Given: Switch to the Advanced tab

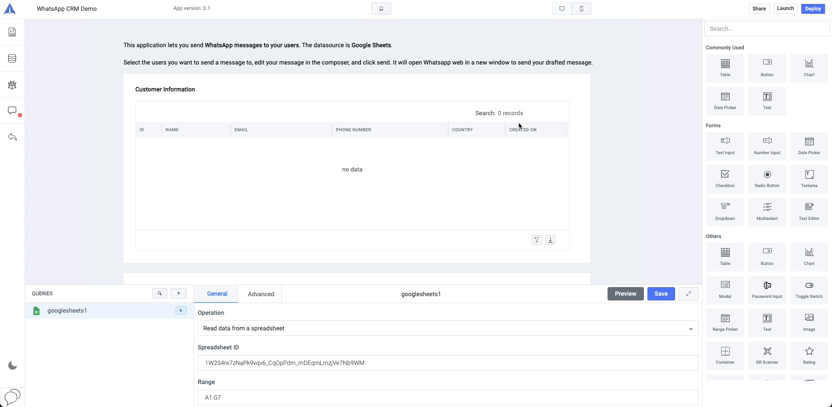Looking at the screenshot, I should pyautogui.click(x=261, y=294).
